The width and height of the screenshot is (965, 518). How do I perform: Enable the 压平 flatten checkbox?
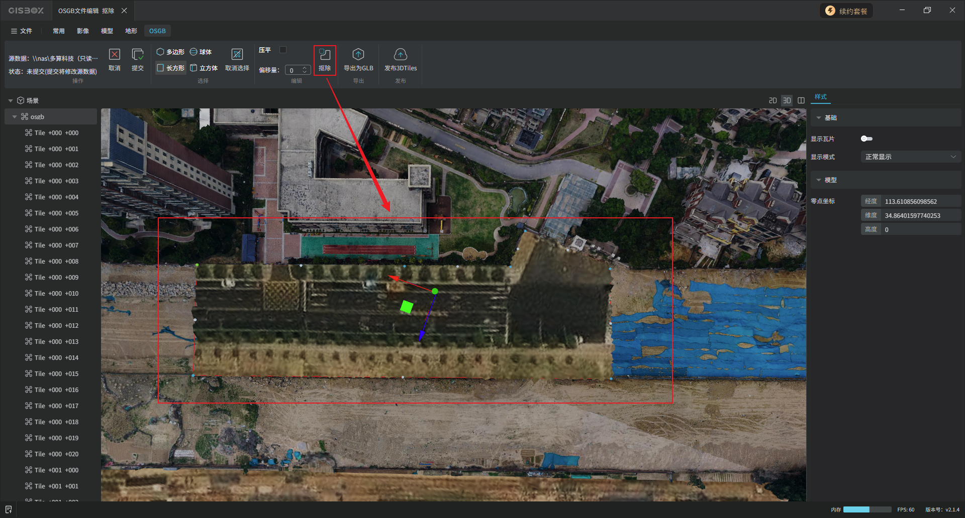[283, 50]
